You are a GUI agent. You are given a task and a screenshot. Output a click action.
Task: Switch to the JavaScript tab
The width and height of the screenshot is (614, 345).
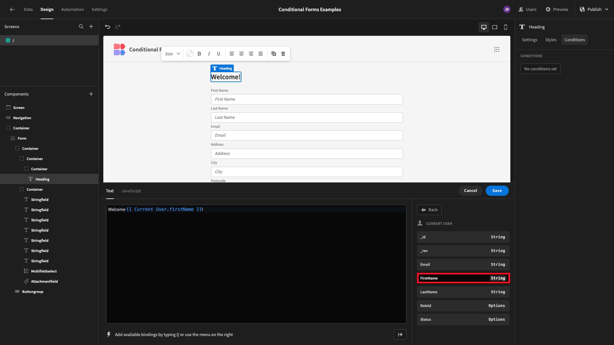[131, 191]
